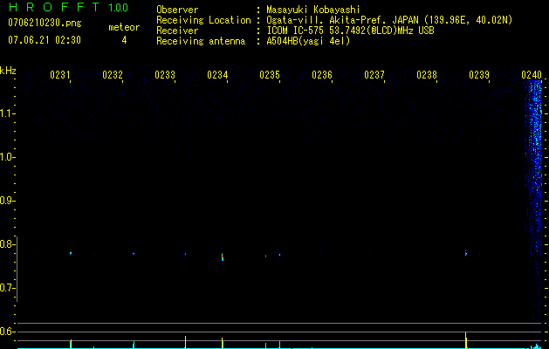Click the 0240 time marker
Image resolution: width=549 pixels, height=349 pixels.
click(532, 74)
